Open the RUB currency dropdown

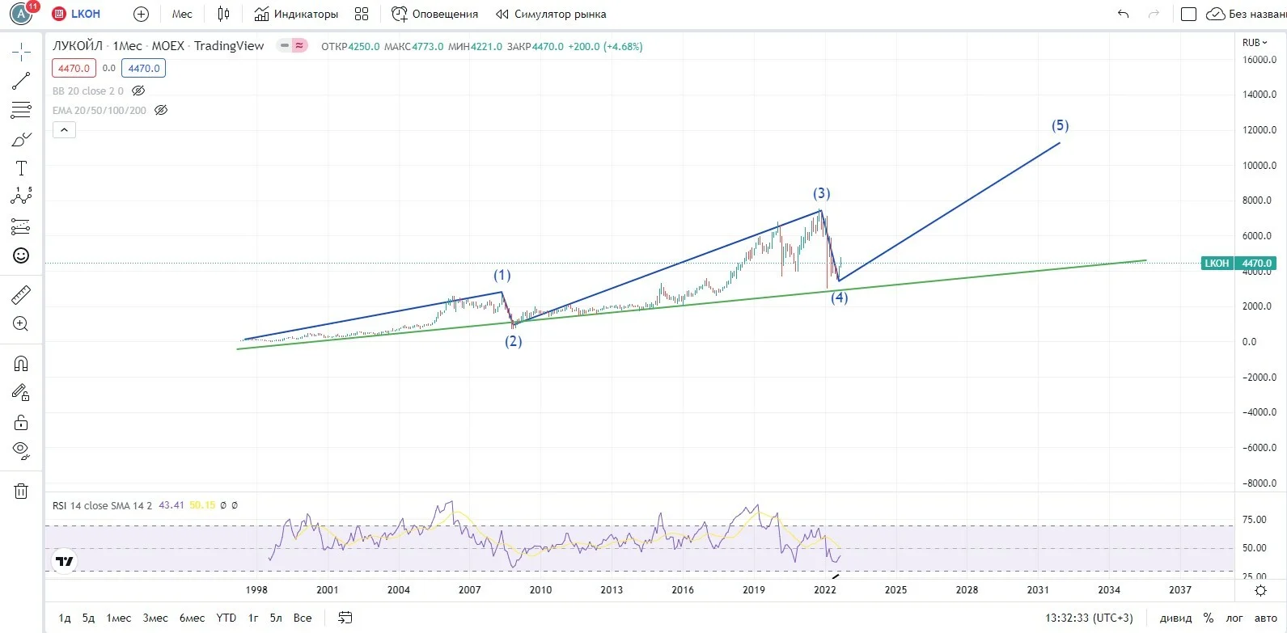point(1255,42)
